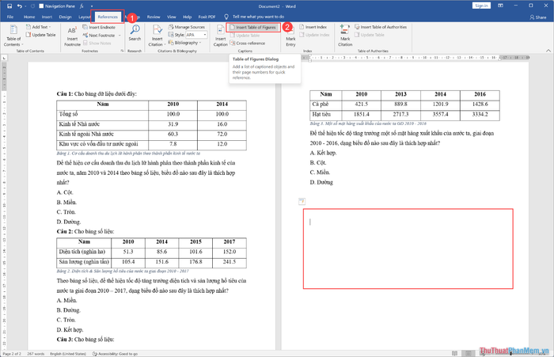554x357 pixels.
Task: Open the Search research tool
Action: (135, 33)
